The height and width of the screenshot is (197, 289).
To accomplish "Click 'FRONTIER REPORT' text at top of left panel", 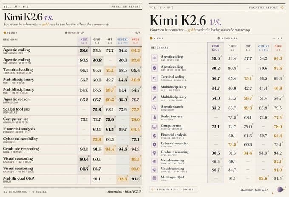I will click(x=126, y=6).
